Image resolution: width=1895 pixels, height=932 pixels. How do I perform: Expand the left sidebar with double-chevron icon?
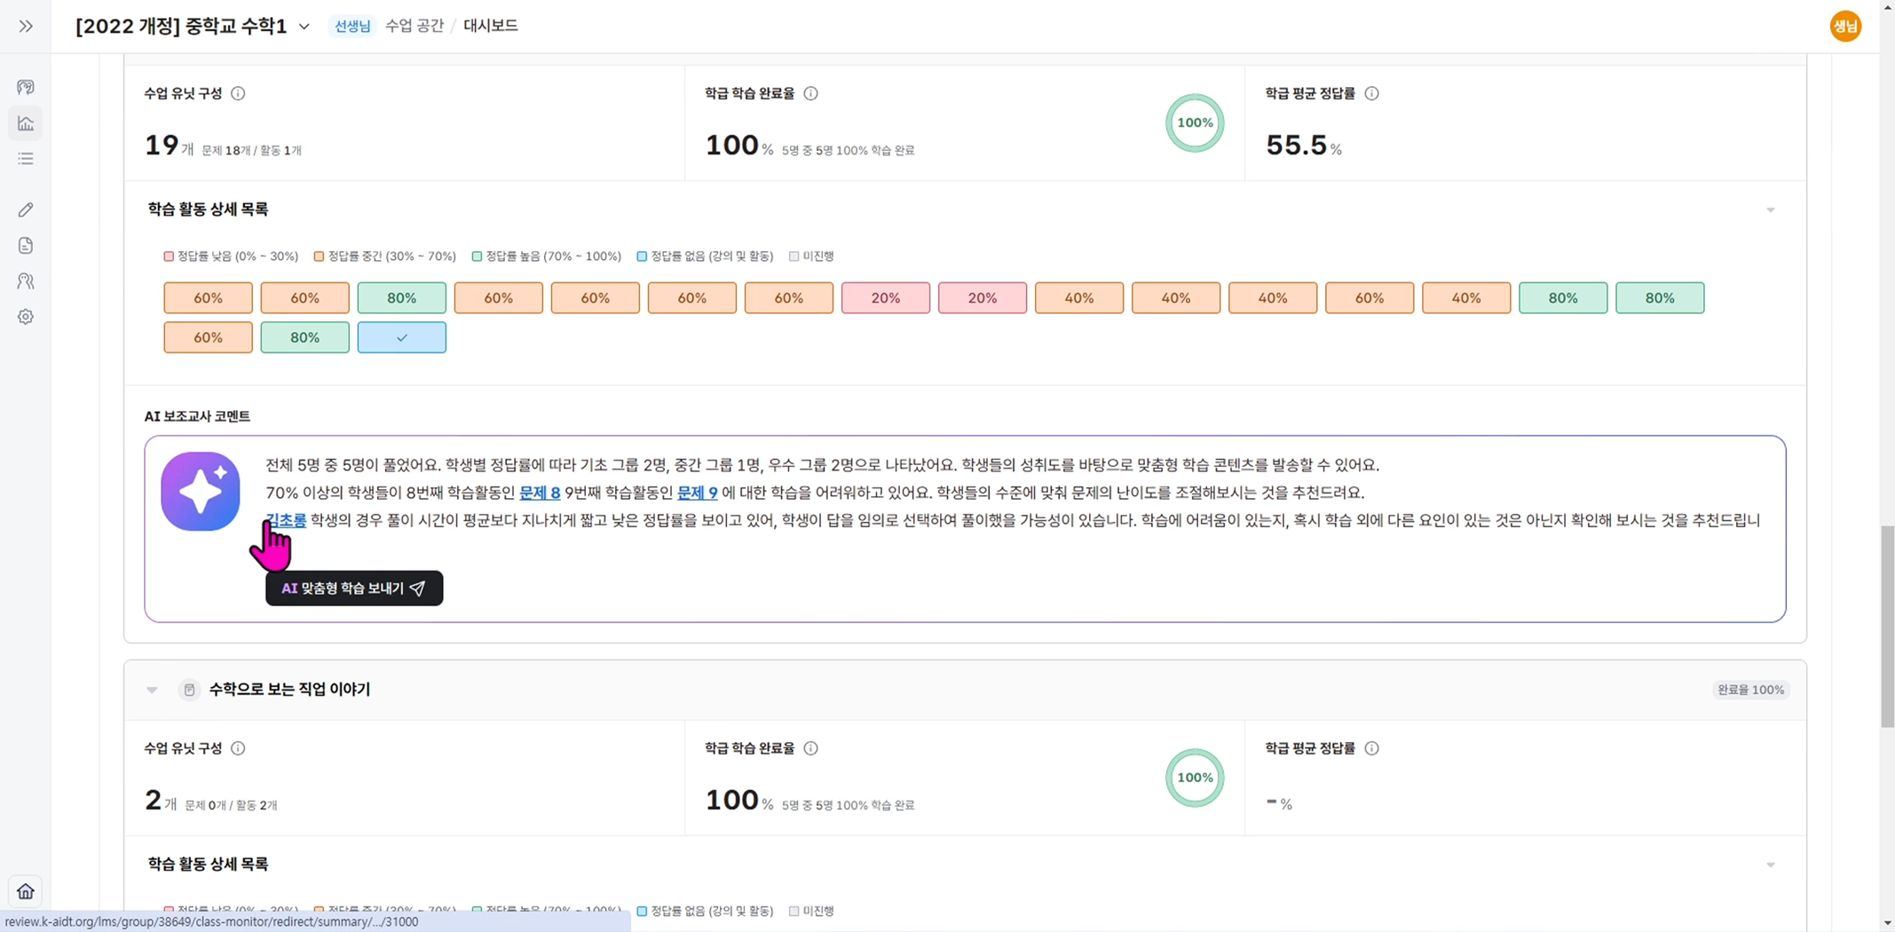(26, 26)
